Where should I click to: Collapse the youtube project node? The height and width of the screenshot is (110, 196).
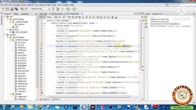tap(5, 35)
